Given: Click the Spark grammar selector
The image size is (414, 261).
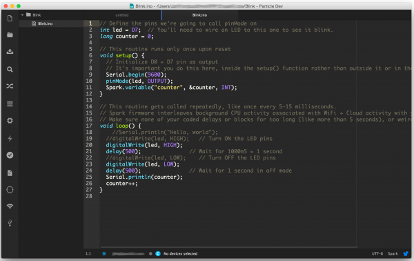Looking at the screenshot, I should [x=393, y=253].
